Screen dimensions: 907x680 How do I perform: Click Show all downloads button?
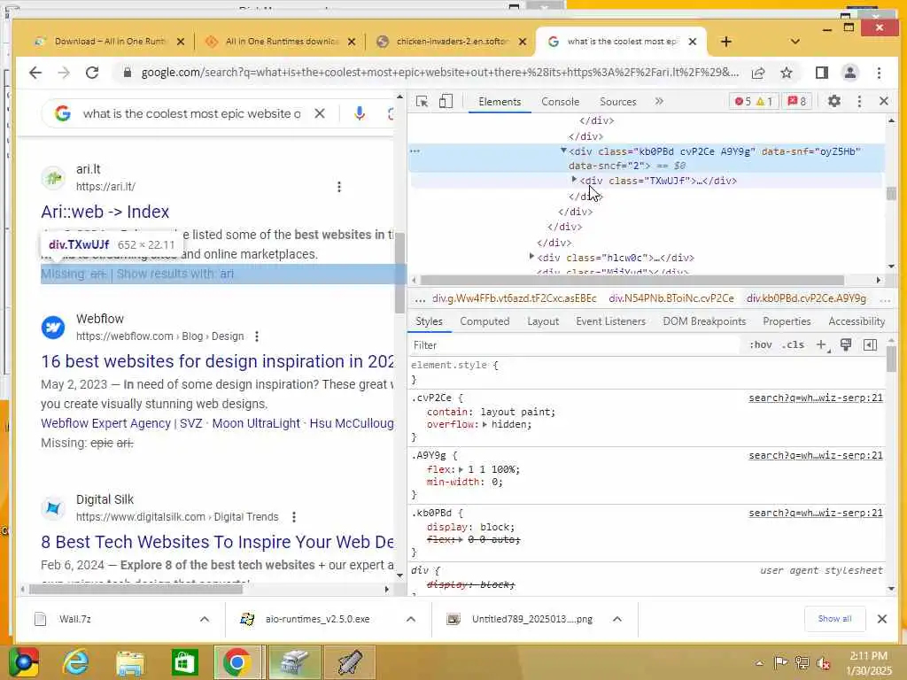point(834,619)
